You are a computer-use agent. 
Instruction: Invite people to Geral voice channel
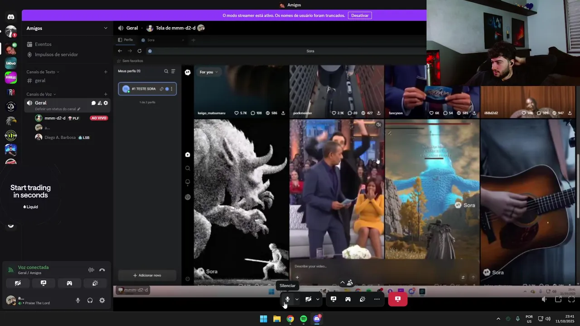[x=100, y=103]
